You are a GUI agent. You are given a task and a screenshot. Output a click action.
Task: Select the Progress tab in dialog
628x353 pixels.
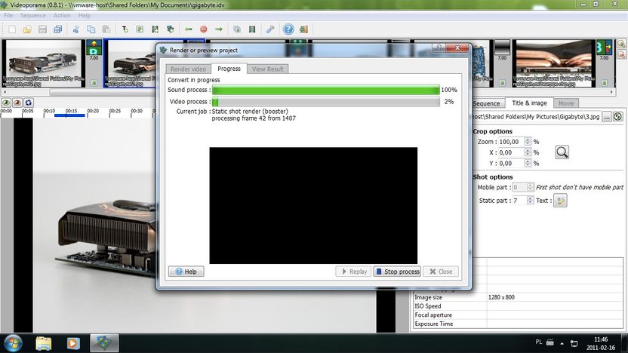coord(229,69)
